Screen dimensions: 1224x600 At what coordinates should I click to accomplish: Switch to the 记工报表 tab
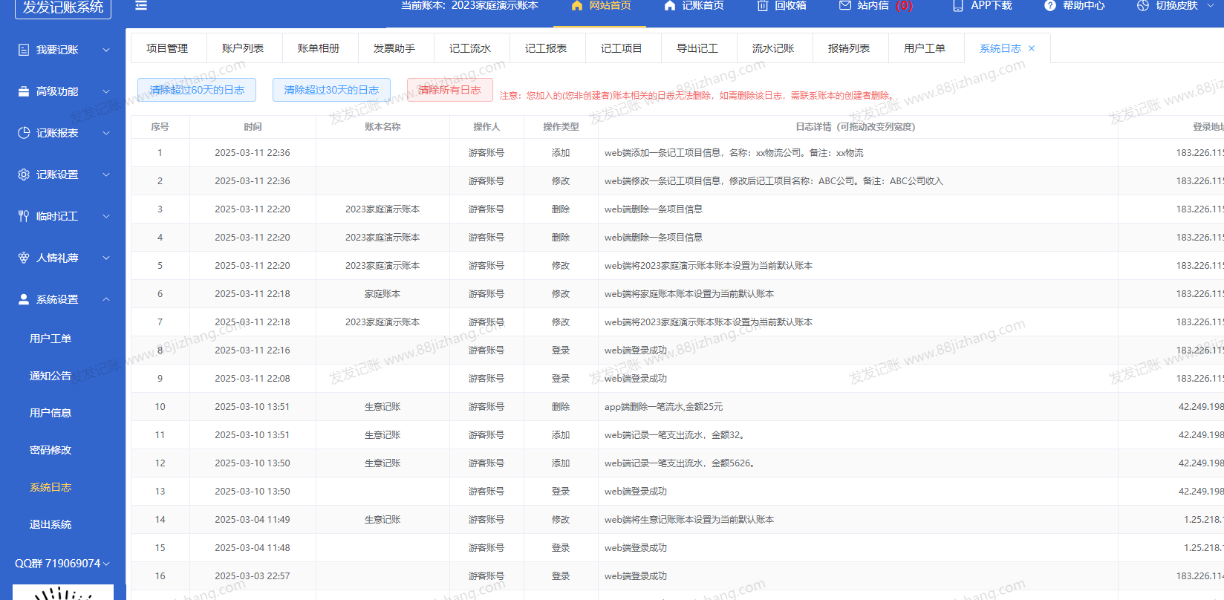click(546, 48)
